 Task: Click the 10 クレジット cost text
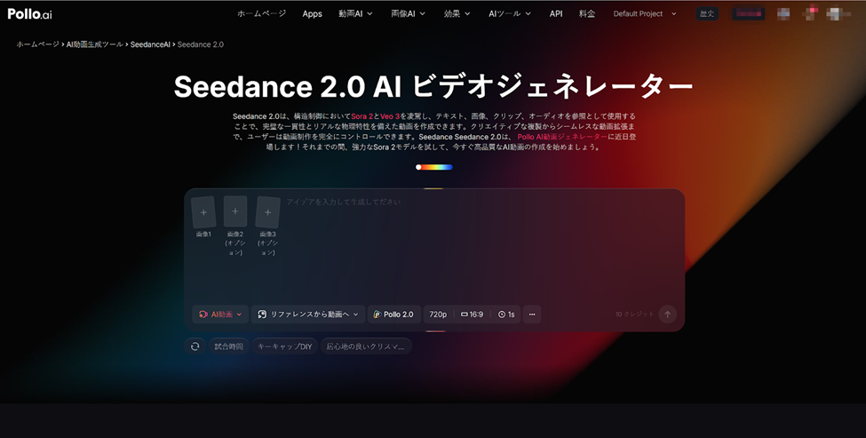pyautogui.click(x=634, y=315)
